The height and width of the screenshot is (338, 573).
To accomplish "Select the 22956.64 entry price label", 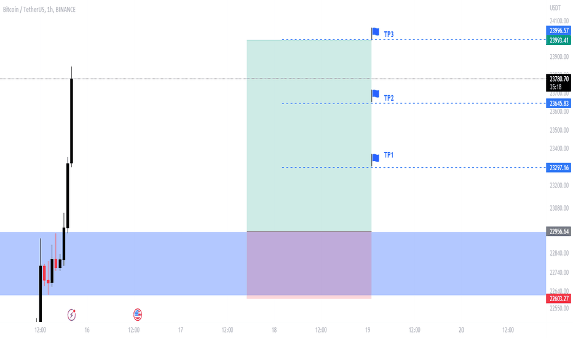I will pyautogui.click(x=559, y=231).
